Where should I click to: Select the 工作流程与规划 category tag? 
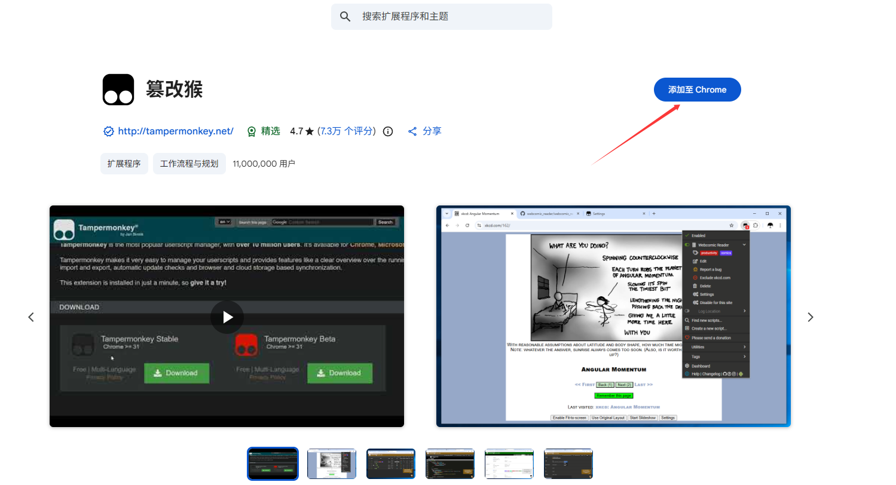point(189,164)
